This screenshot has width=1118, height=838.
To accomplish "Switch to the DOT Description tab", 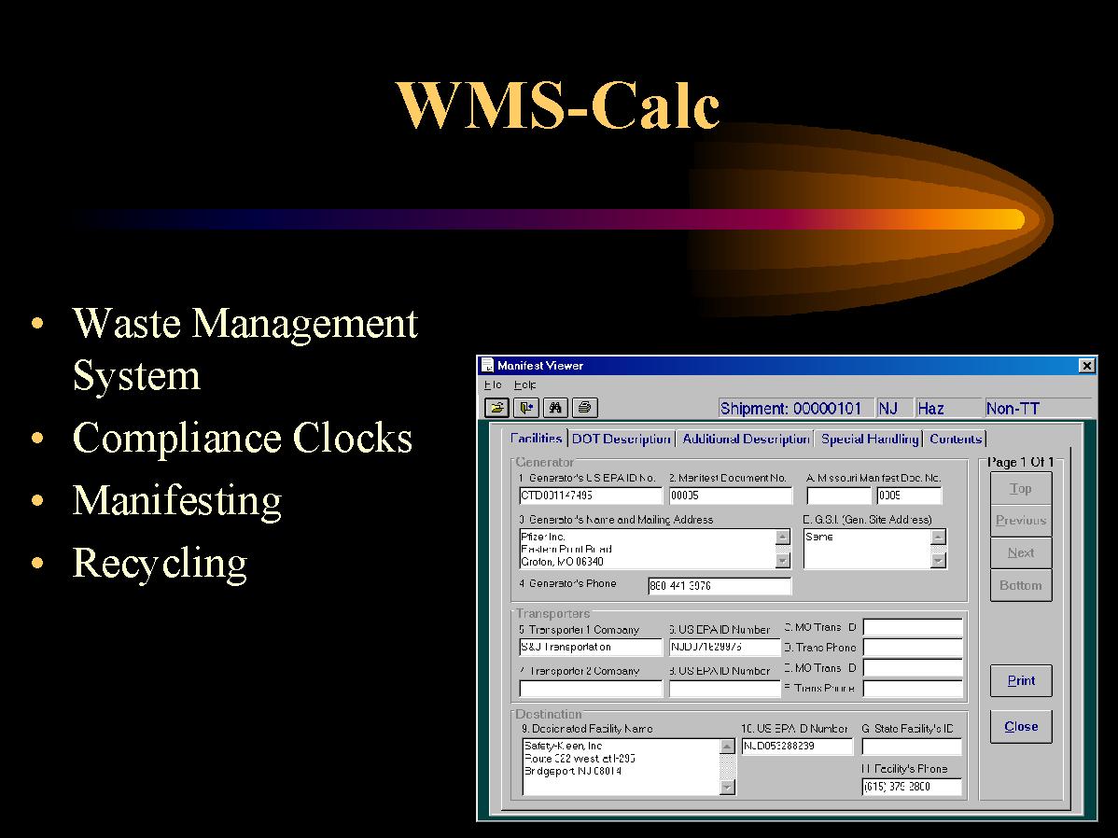I will (x=621, y=439).
